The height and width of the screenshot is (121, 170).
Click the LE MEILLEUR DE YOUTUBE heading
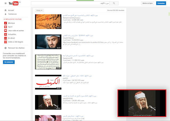[x=12, y=19]
